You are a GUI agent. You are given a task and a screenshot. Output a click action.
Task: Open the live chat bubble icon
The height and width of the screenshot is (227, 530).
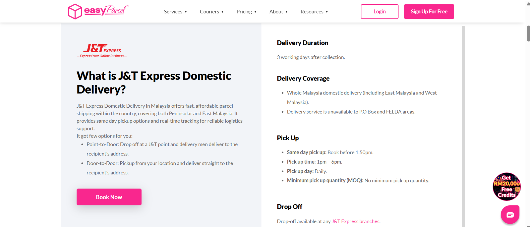(510, 215)
